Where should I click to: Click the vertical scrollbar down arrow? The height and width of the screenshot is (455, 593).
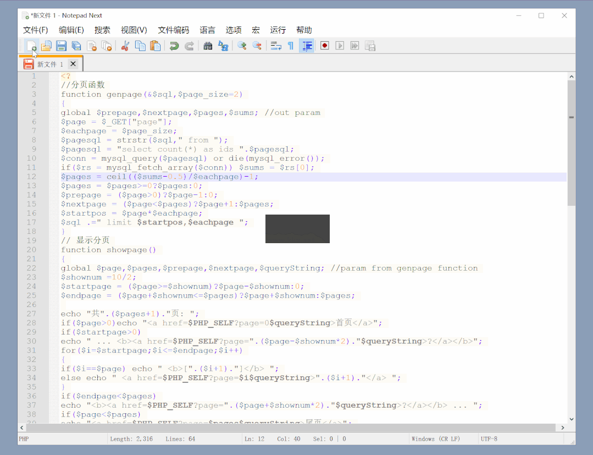click(572, 419)
